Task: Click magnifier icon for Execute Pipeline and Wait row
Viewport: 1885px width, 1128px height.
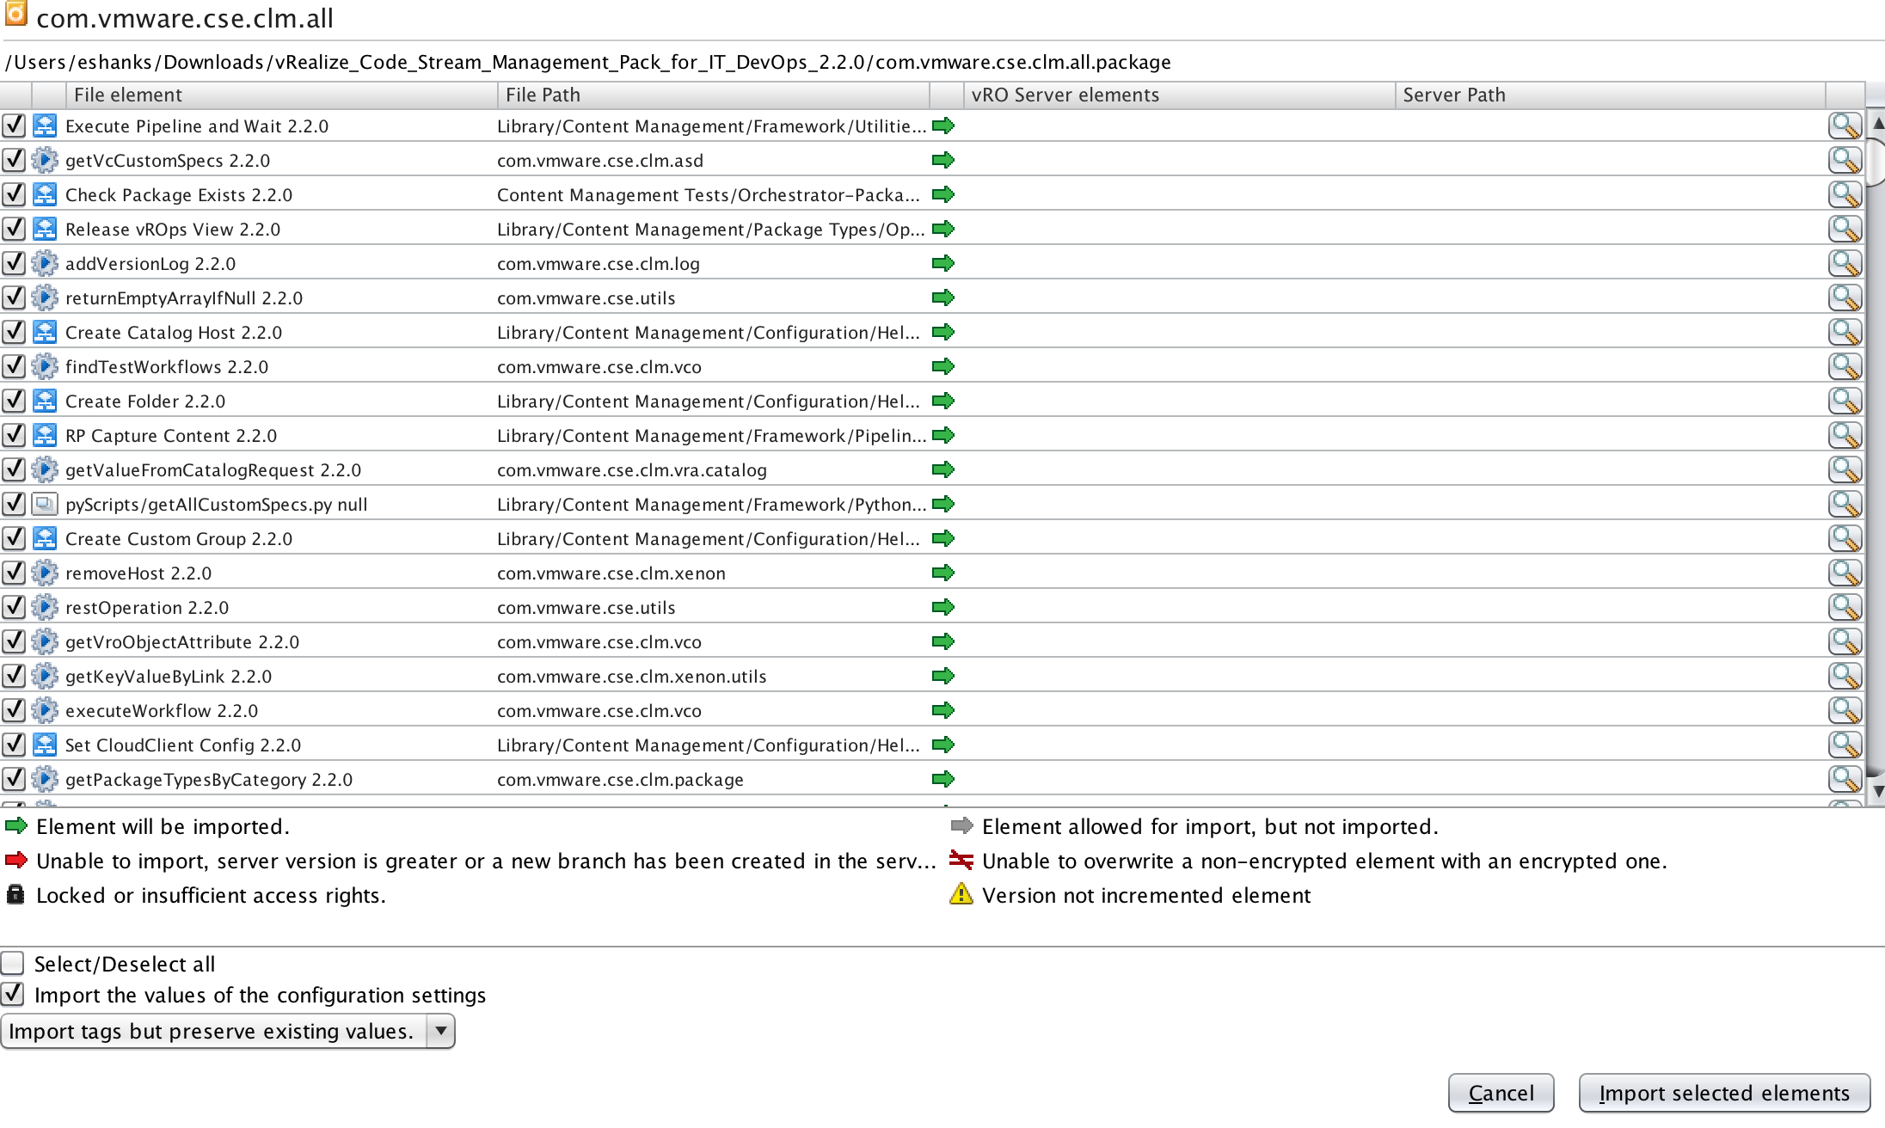Action: click(x=1845, y=126)
